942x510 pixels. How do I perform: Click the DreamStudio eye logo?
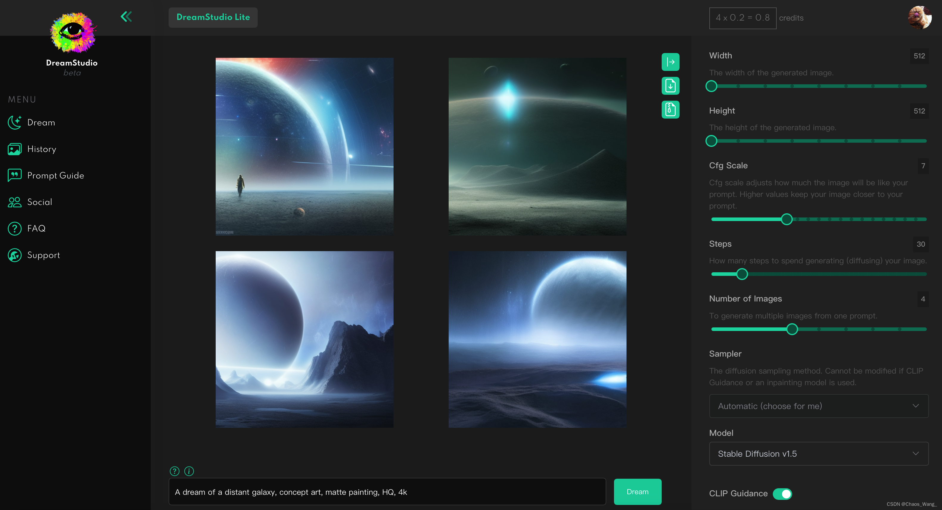[x=73, y=32]
